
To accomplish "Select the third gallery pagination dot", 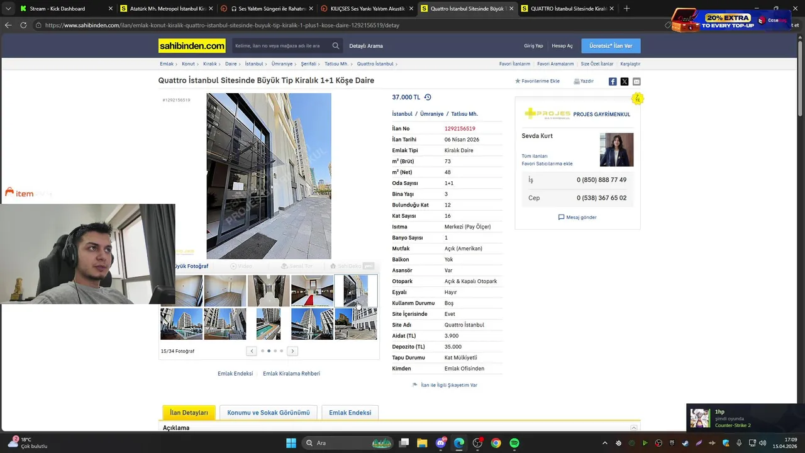I will (275, 351).
